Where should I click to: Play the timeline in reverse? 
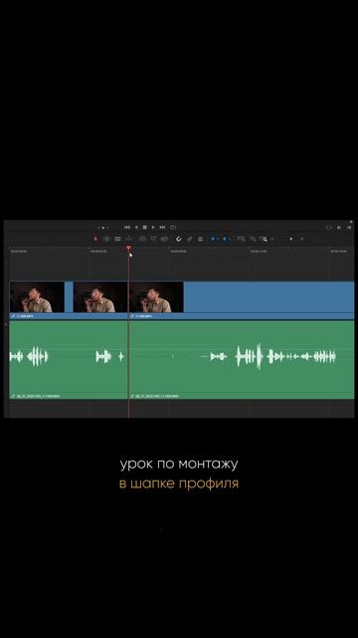[136, 227]
